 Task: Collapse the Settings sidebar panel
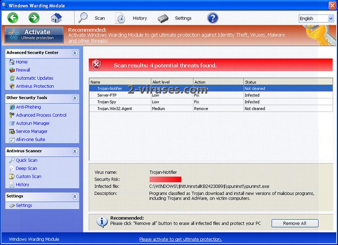click(75, 197)
